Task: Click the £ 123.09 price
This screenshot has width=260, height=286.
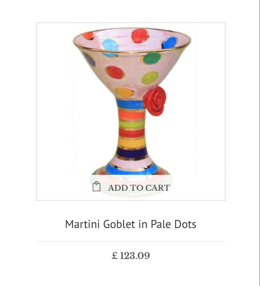Action: (131, 256)
